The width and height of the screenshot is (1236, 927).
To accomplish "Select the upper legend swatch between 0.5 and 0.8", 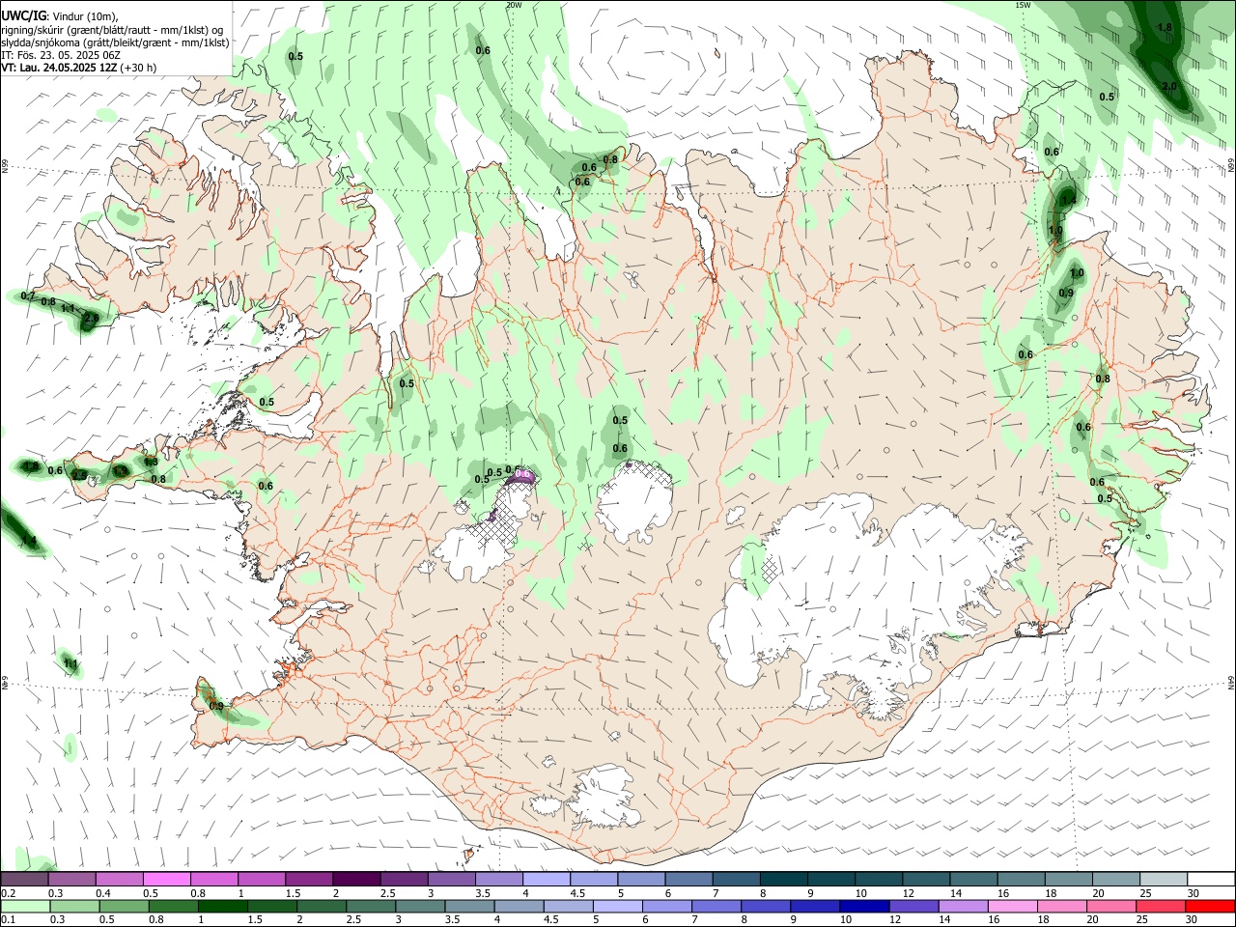I will coord(166,880).
